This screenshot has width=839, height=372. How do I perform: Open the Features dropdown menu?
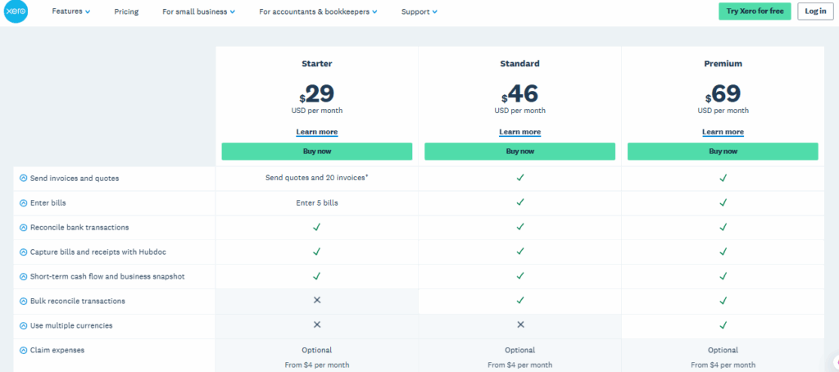(71, 11)
